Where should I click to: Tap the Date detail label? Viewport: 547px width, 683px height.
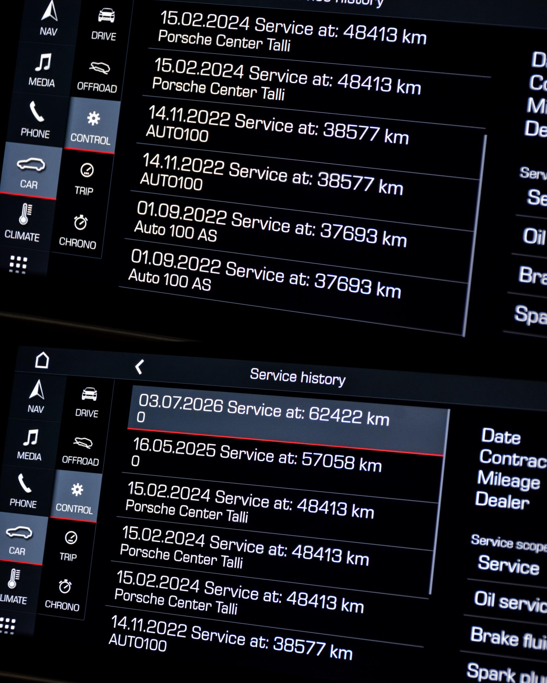point(501,437)
